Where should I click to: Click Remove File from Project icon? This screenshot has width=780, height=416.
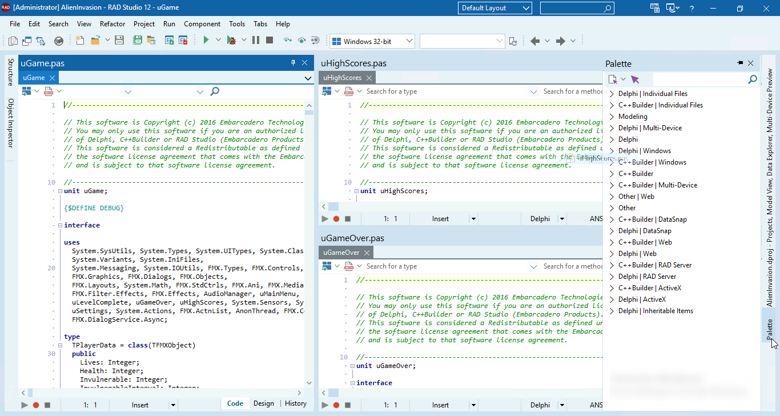coord(183,41)
